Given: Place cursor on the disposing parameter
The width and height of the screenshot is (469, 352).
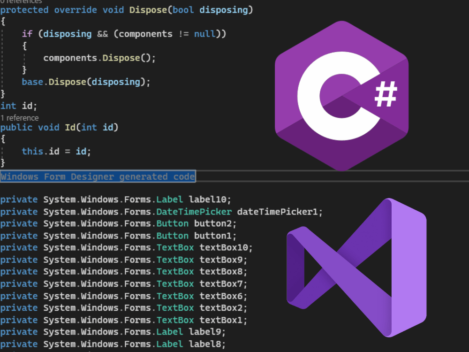Looking at the screenshot, I should pos(224,9).
